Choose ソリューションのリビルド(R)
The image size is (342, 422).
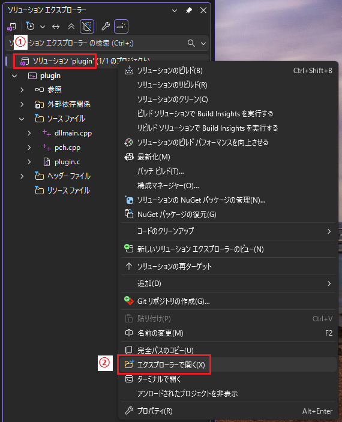click(228, 85)
